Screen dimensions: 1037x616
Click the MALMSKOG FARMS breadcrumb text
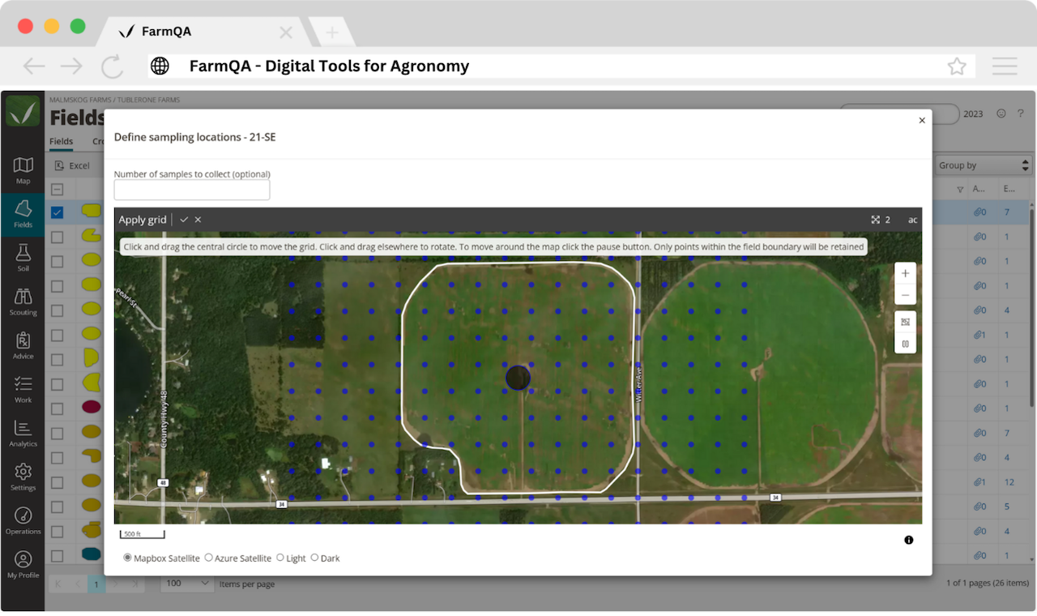point(80,100)
